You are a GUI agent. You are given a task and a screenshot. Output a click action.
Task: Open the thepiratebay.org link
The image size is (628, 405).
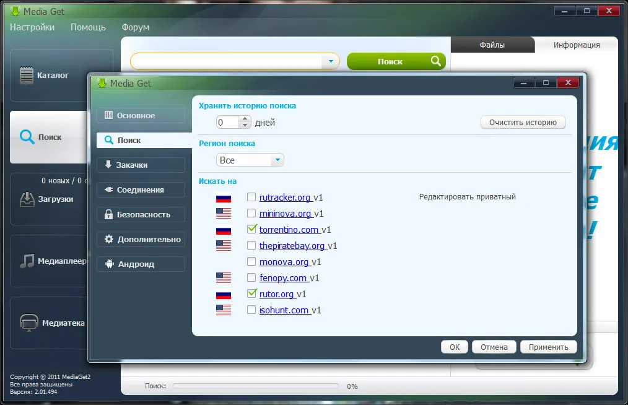[292, 246]
